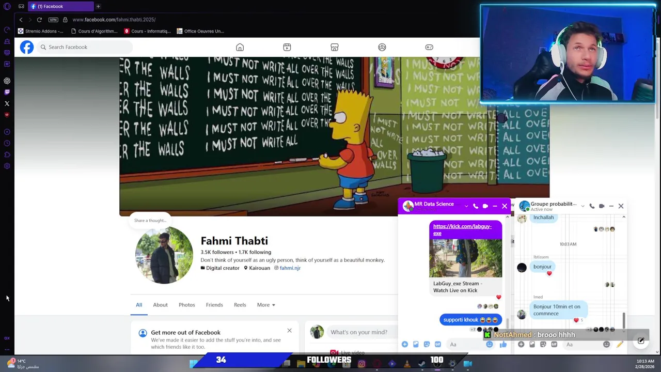Open Opera sidebar player icon
Viewport: 661px width, 372px height.
(7, 132)
